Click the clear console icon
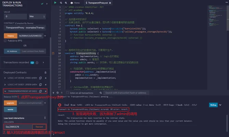 coord(58,93)
